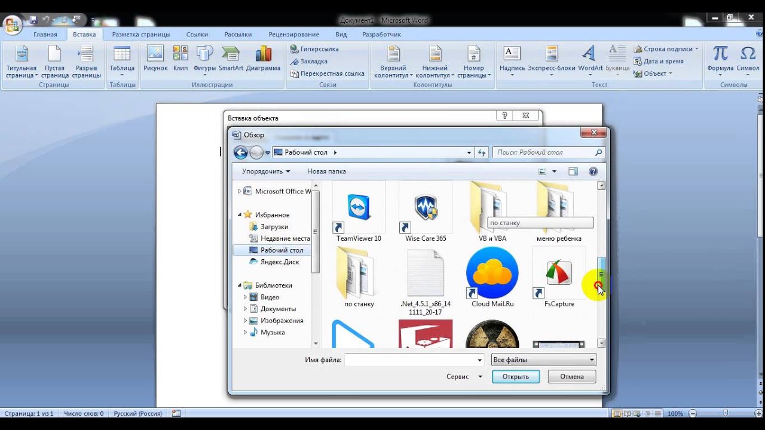Expand the Microsoft Office W tree node
765x430 pixels.
click(x=240, y=191)
